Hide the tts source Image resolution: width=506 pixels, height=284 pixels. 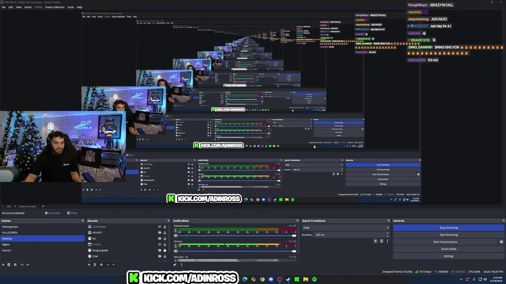pos(160,238)
